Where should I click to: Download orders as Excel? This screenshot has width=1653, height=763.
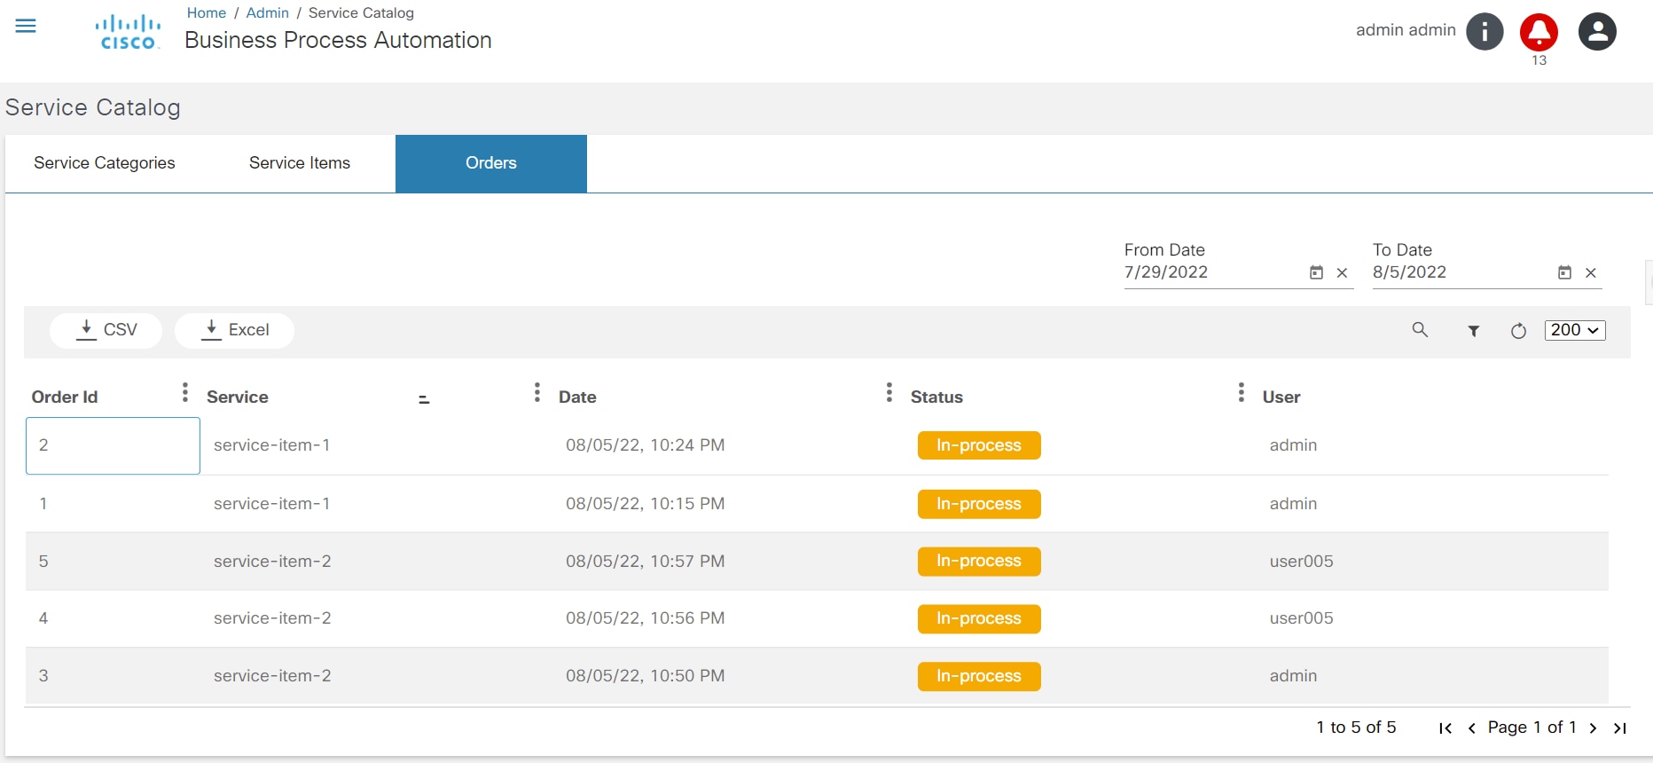click(x=234, y=330)
